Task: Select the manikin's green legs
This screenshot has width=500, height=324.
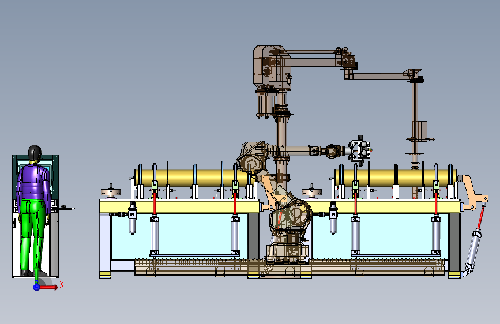Action: pos(31,235)
